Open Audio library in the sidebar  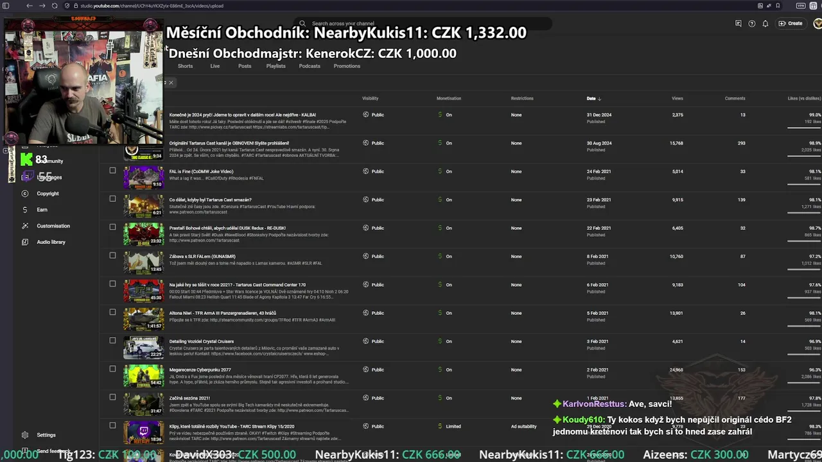tap(51, 242)
